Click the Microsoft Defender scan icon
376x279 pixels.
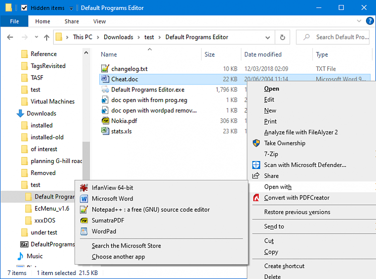257,165
